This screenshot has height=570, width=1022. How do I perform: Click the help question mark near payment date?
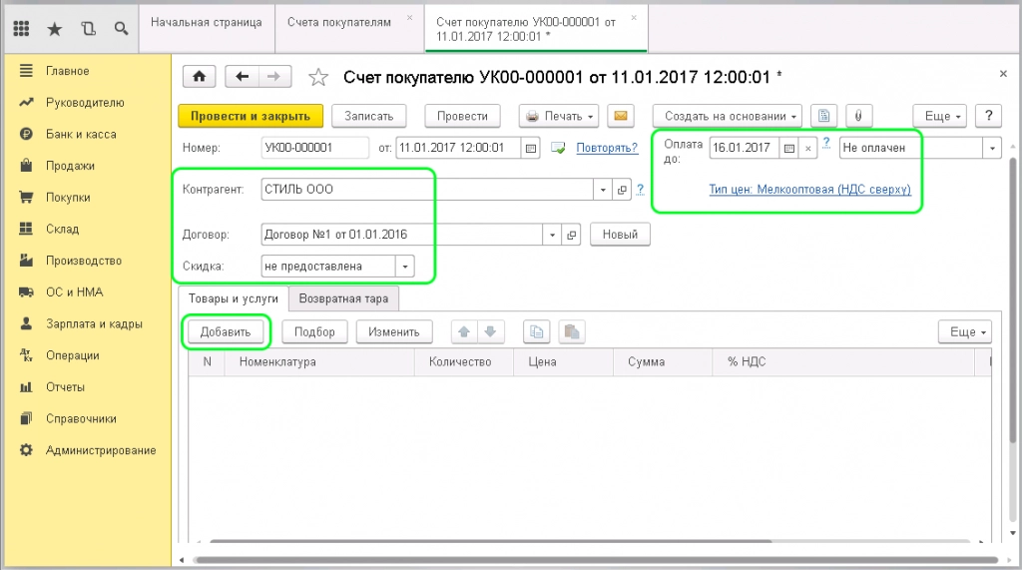pyautogui.click(x=825, y=143)
